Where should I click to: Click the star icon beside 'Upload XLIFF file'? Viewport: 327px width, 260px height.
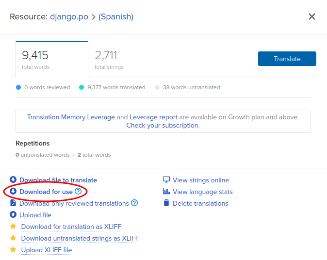coord(13,250)
